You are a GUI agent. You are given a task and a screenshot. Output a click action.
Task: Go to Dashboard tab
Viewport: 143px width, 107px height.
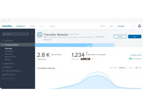point(21,26)
